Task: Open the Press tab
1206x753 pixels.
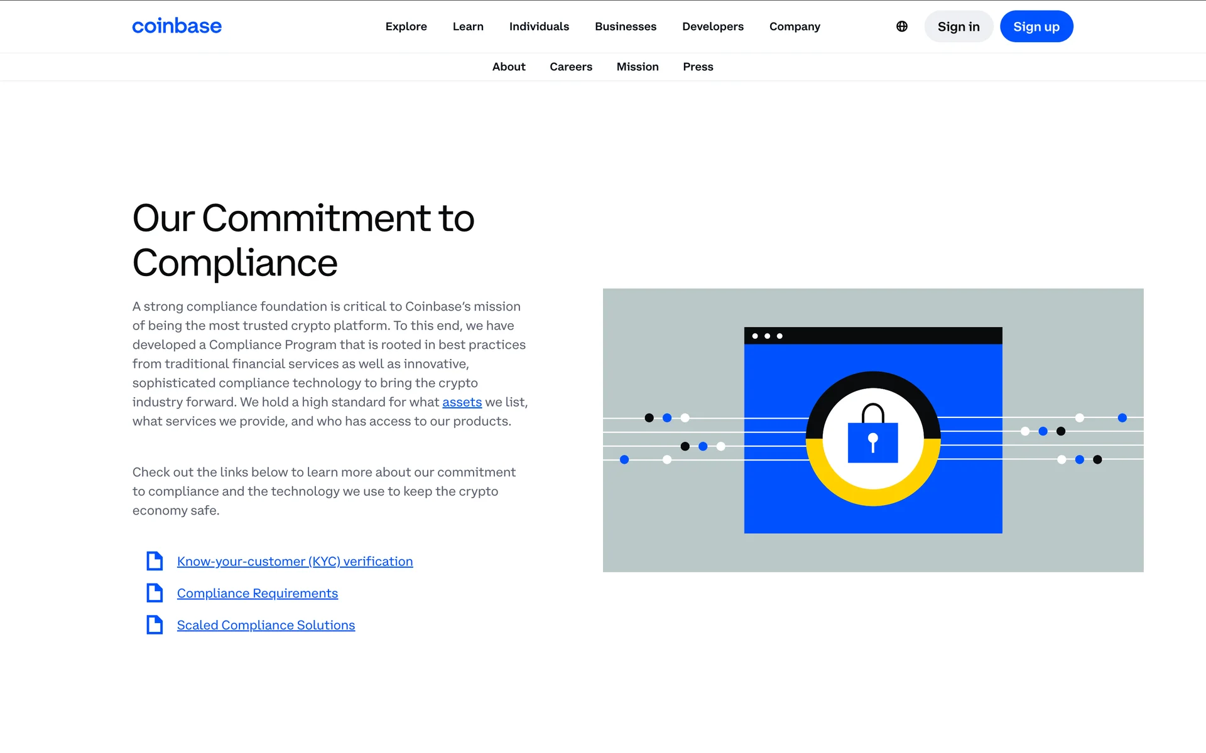Action: tap(698, 67)
